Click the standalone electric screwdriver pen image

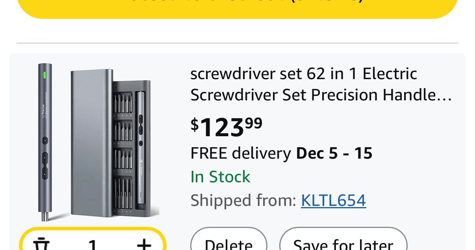(x=45, y=142)
